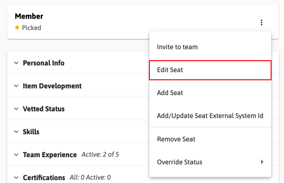The width and height of the screenshot is (284, 183).
Task: Click the Team Experience heading
Action: tap(50, 155)
